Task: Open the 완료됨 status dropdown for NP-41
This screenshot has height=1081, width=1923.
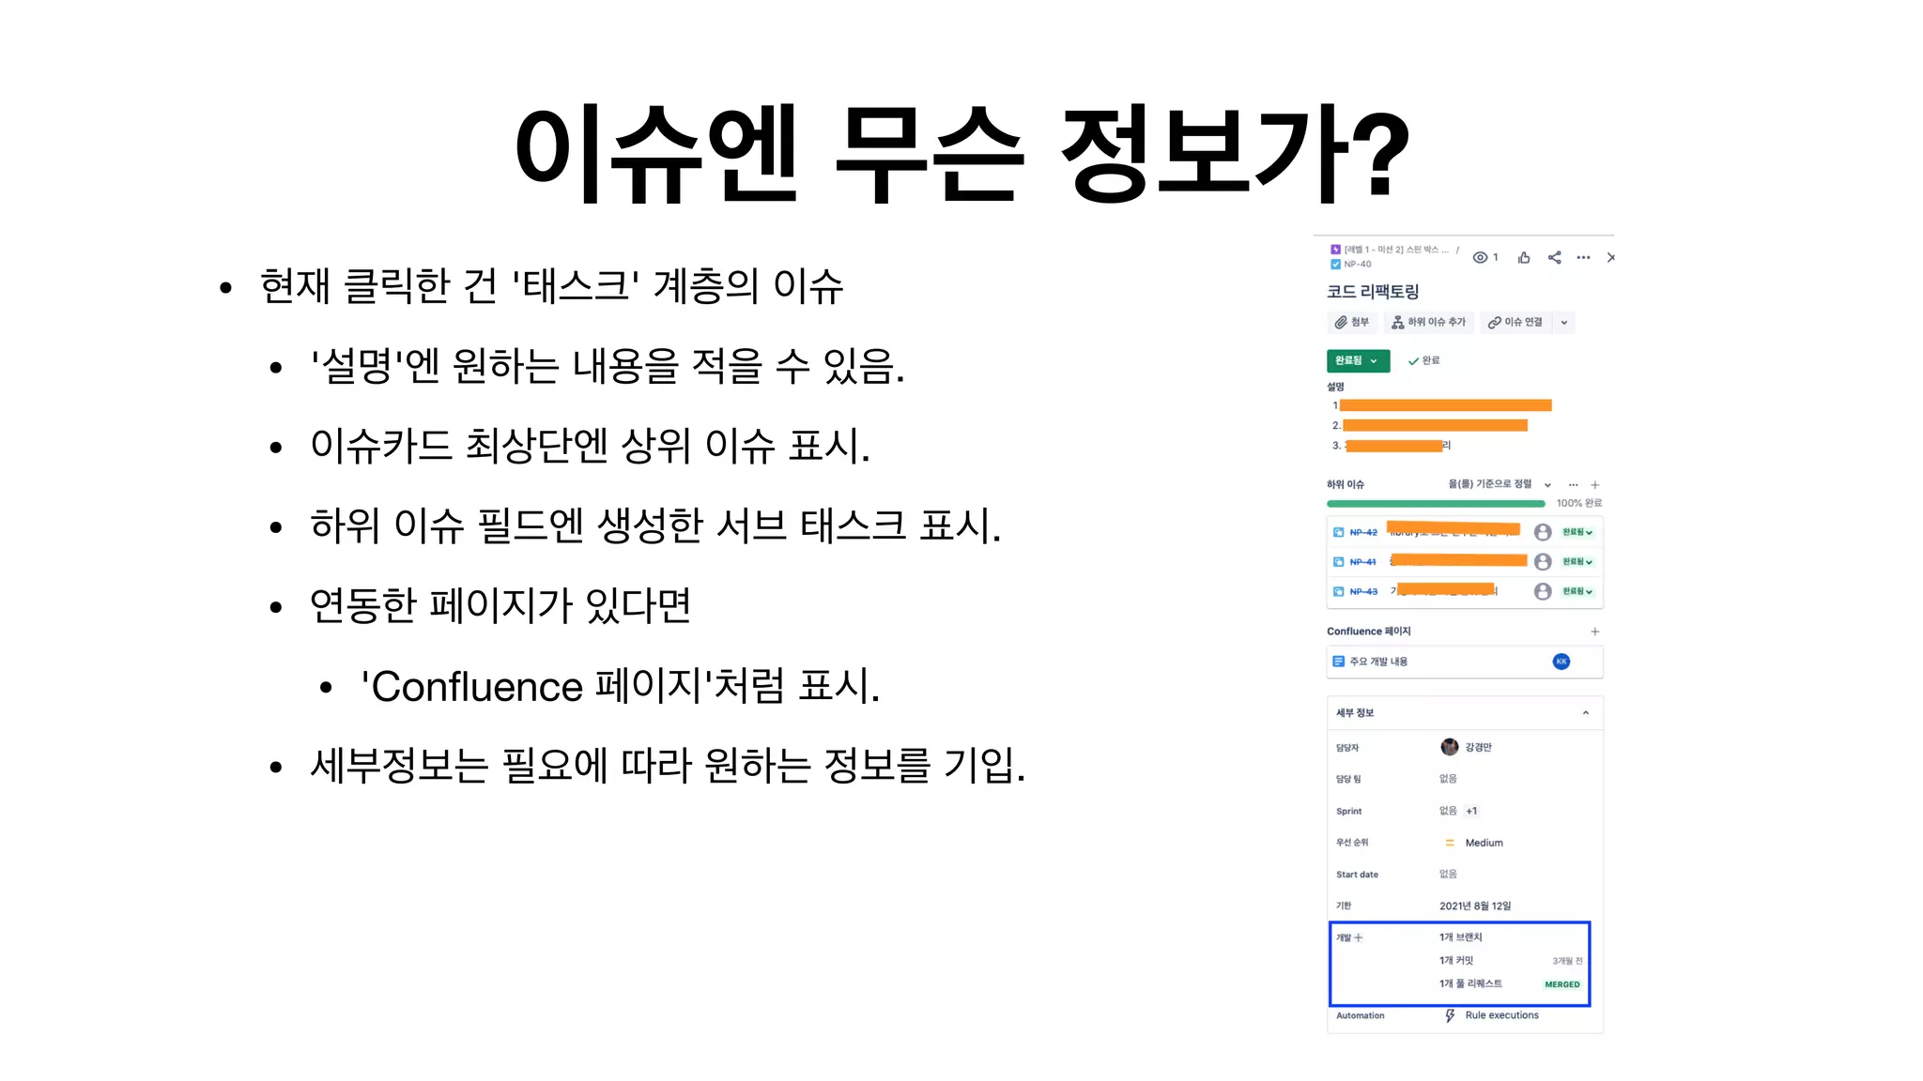Action: click(1577, 562)
